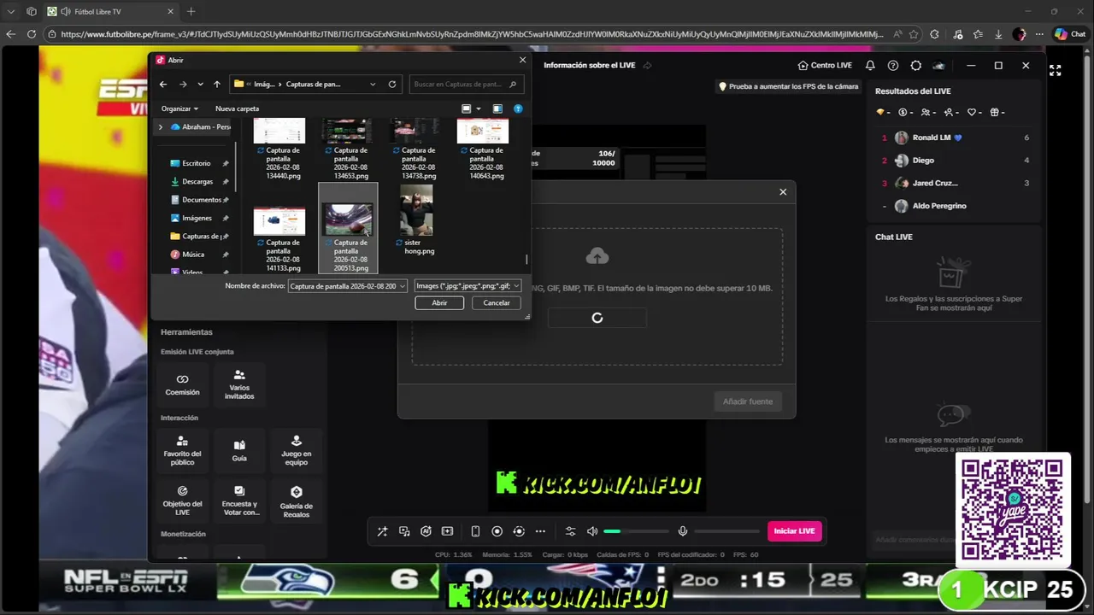Screen dimensions: 1094x615
Task: Click the magic wand effects icon
Action: [382, 531]
